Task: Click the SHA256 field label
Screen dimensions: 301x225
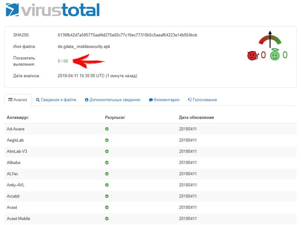Action: [21, 35]
